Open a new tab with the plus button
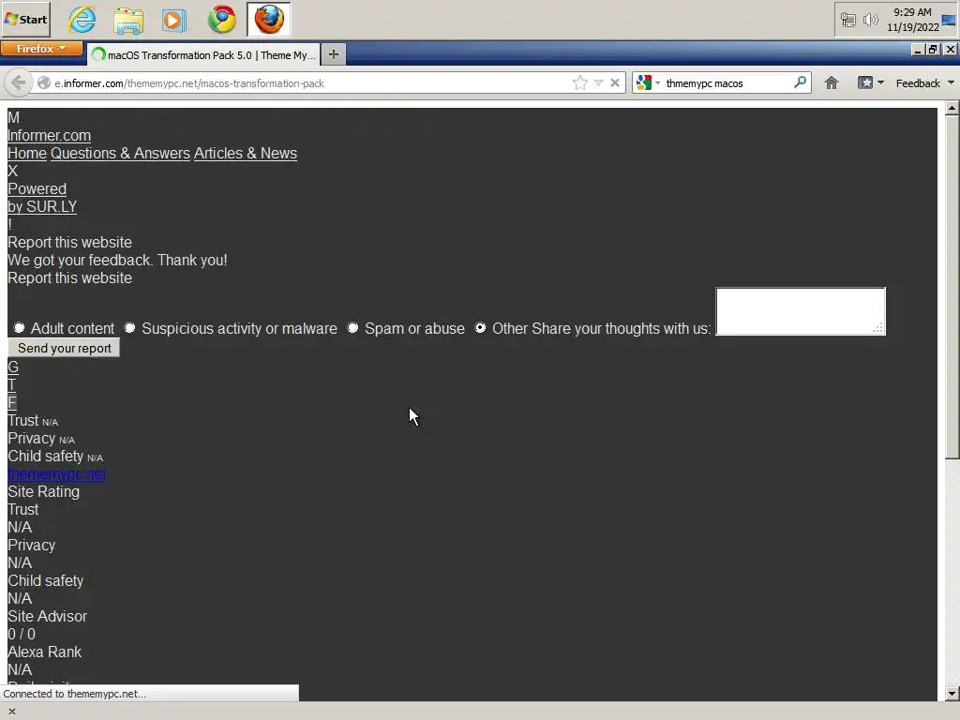The width and height of the screenshot is (960, 720). point(333,54)
